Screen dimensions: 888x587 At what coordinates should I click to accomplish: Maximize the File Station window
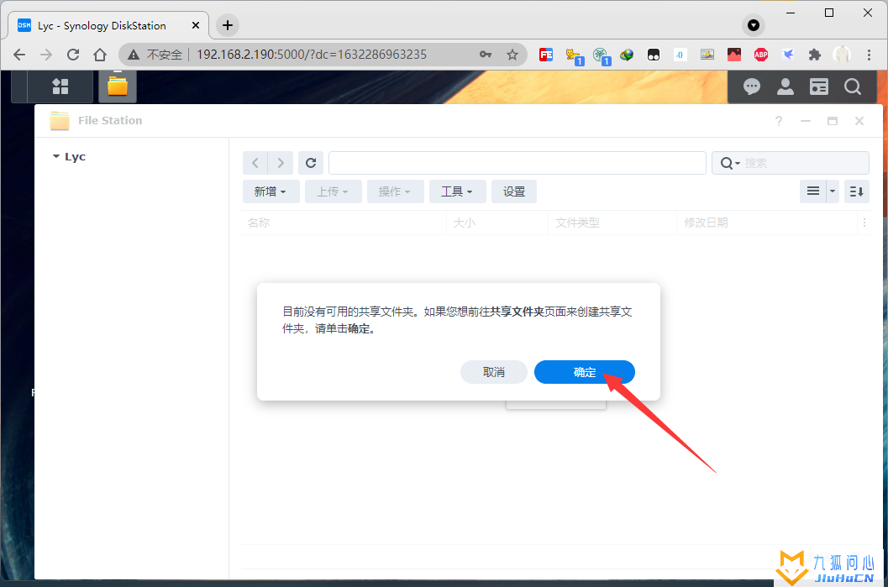[833, 121]
